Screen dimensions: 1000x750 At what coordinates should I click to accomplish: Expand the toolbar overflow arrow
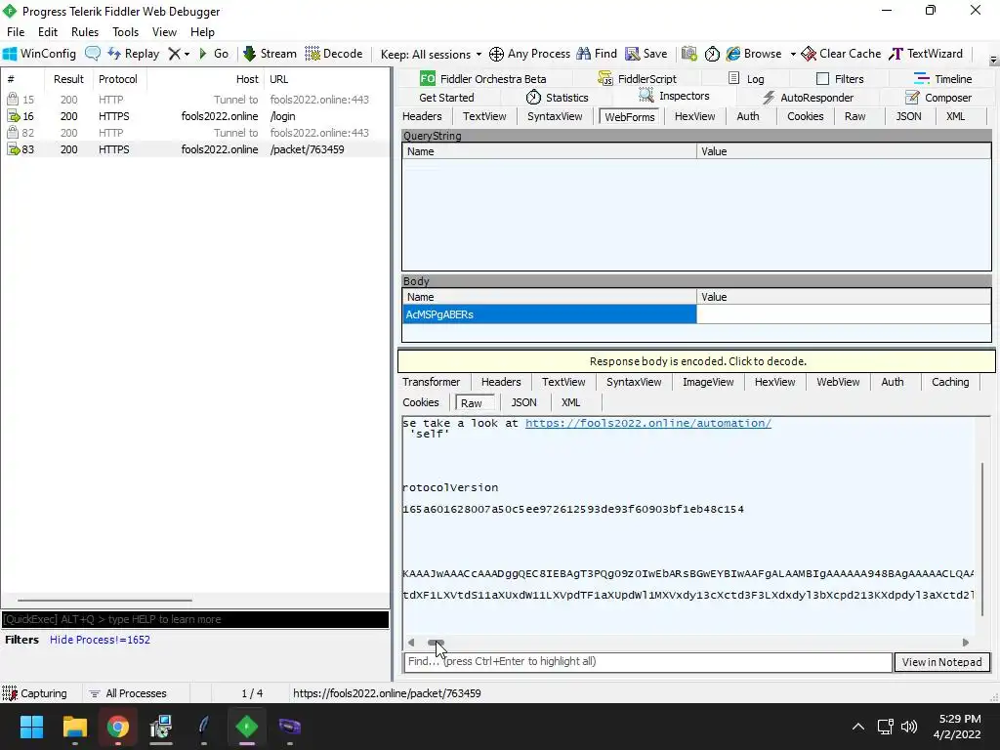pyautogui.click(x=993, y=61)
